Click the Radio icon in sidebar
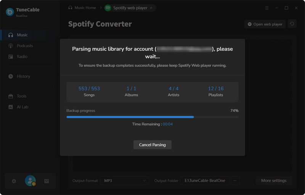This screenshot has width=305, height=195. point(11,57)
